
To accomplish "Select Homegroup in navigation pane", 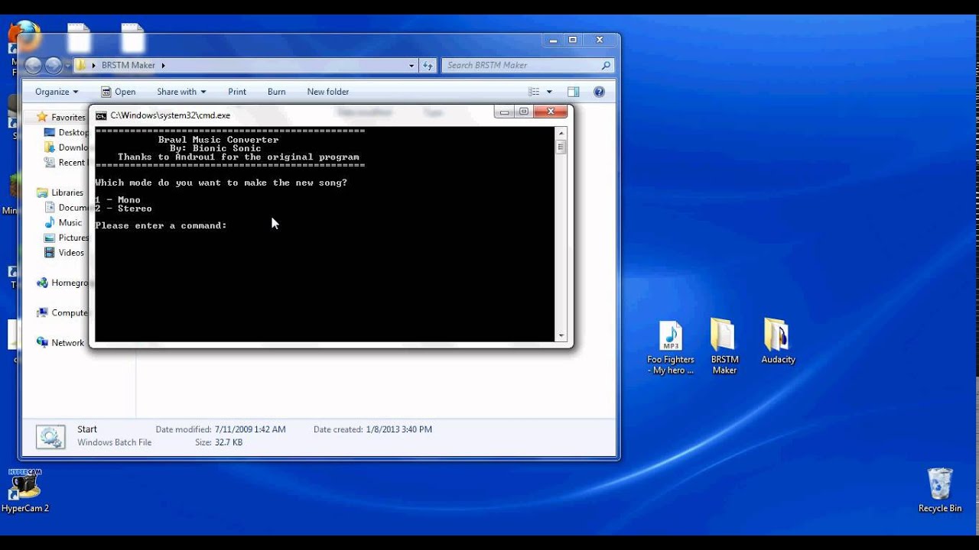I will tap(62, 283).
